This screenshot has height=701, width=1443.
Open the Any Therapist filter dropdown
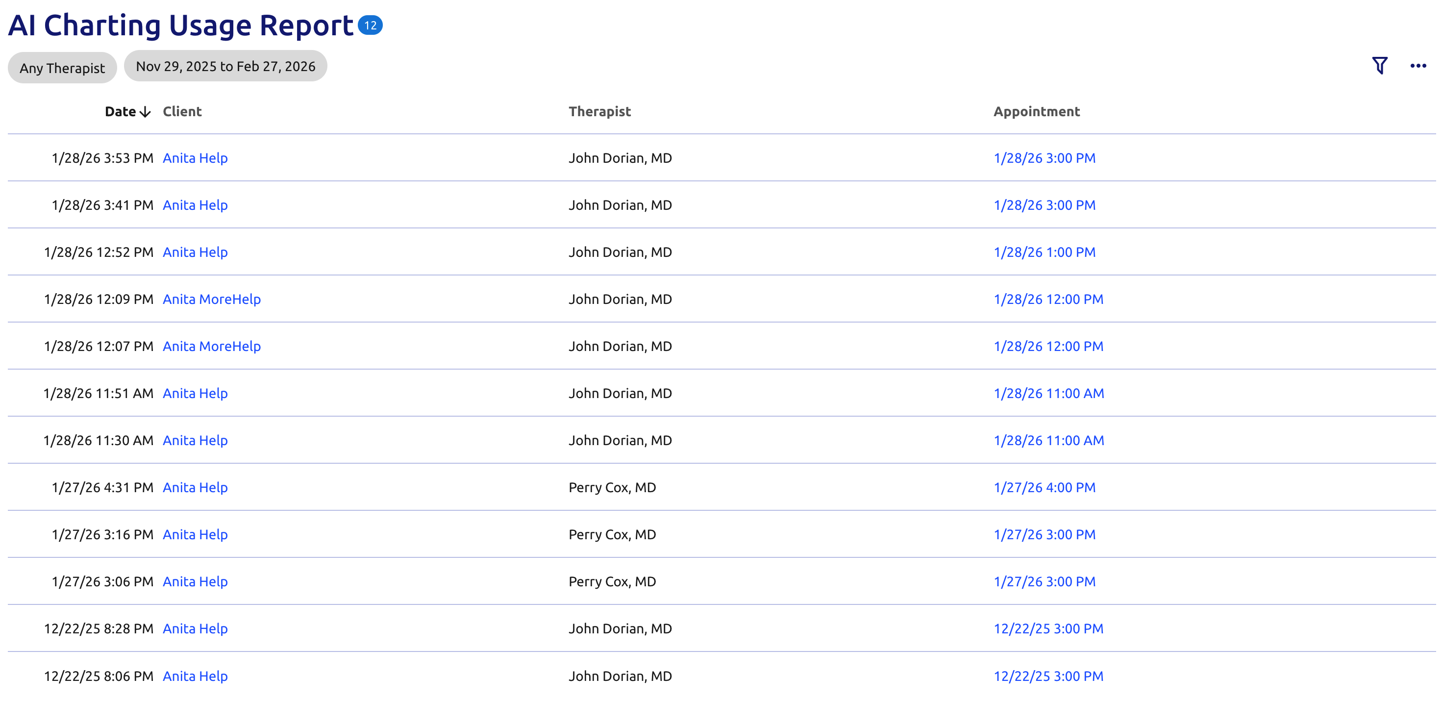(x=62, y=68)
